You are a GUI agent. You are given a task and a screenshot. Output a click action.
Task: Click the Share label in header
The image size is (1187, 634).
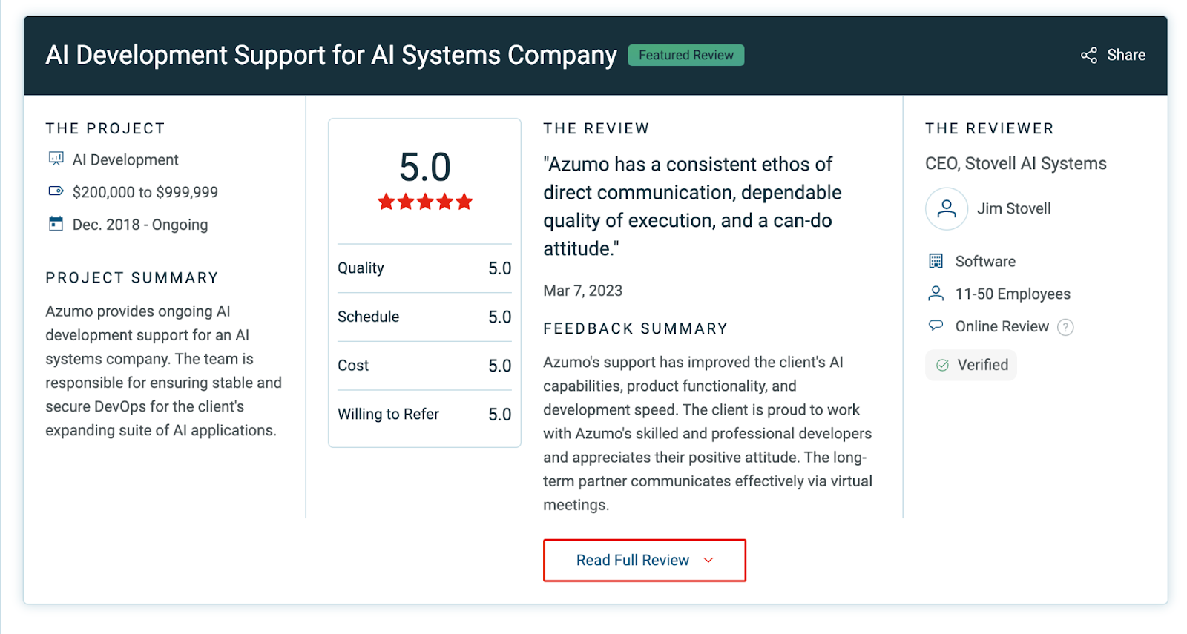[1126, 55]
